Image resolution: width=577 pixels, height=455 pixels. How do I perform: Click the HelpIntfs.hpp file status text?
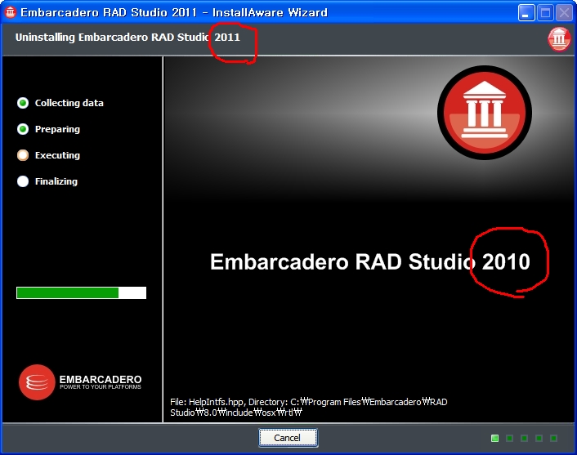tap(308, 407)
